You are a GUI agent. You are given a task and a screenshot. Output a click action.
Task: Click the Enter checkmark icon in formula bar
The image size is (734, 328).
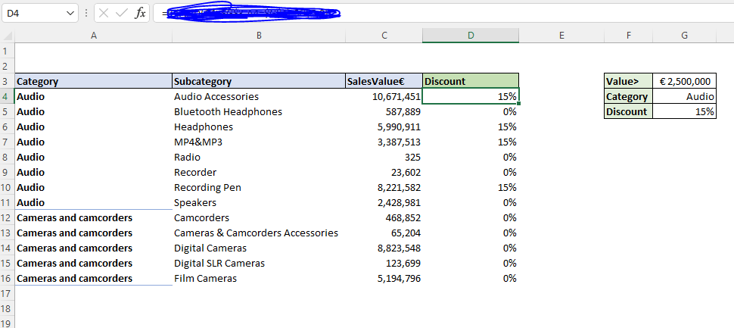pos(122,14)
